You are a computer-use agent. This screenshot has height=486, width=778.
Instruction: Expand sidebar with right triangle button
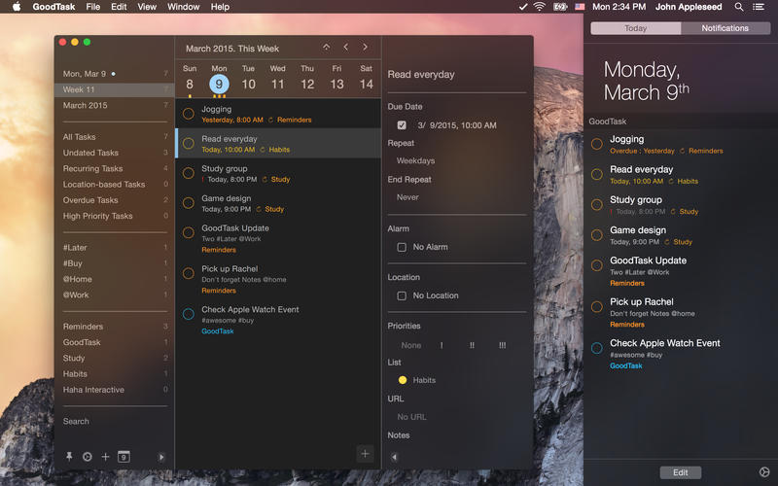[x=161, y=457]
